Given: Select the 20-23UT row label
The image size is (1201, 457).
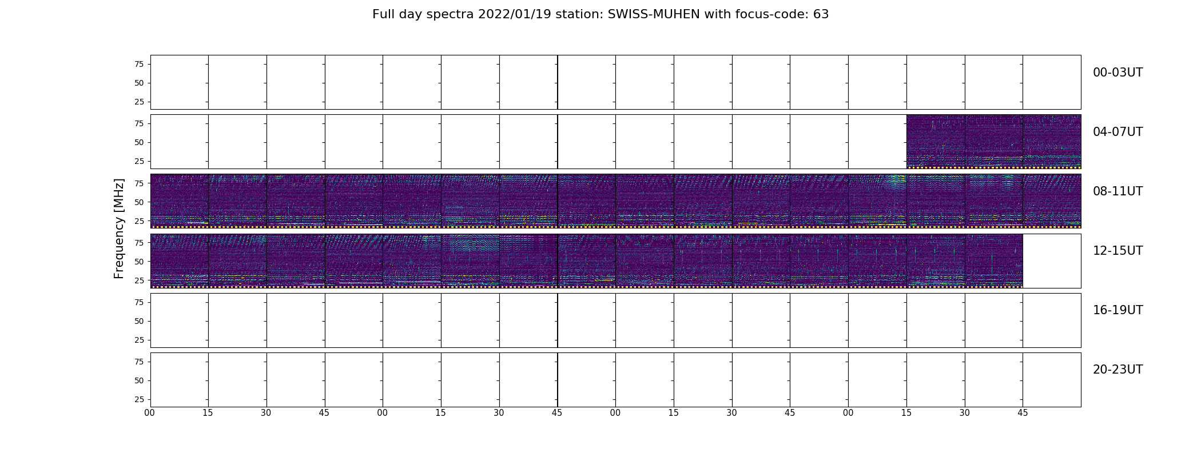Looking at the screenshot, I should coord(1118,370).
